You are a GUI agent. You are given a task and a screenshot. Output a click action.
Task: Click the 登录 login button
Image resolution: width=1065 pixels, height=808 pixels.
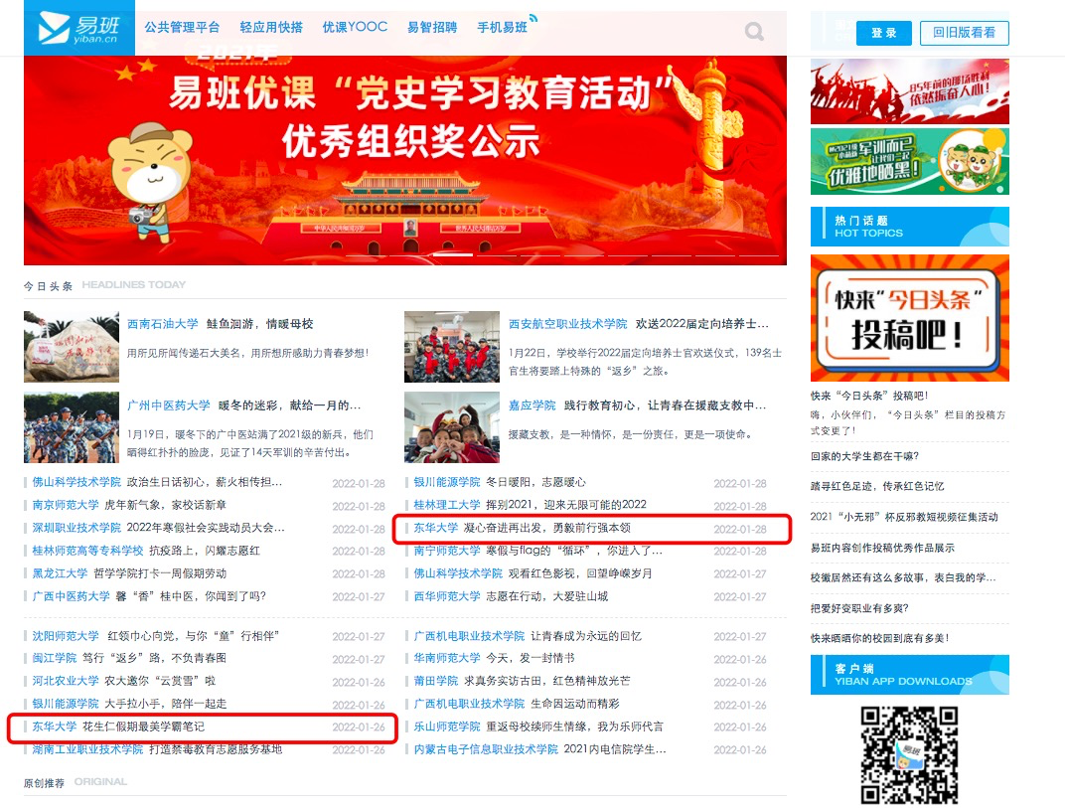click(883, 33)
